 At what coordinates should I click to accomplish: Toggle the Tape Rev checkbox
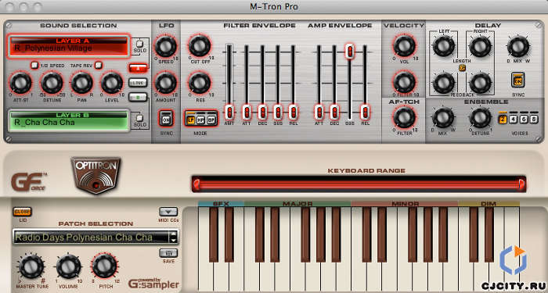pyautogui.click(x=99, y=65)
